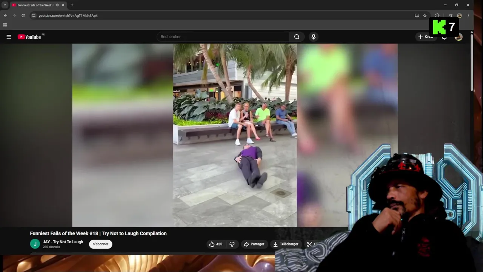Viewport: 483px width, 272px height.
Task: Open the channel's J avatar
Action: click(x=35, y=244)
